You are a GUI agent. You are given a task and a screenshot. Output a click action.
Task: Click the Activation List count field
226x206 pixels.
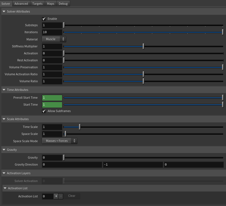[x=48, y=196]
